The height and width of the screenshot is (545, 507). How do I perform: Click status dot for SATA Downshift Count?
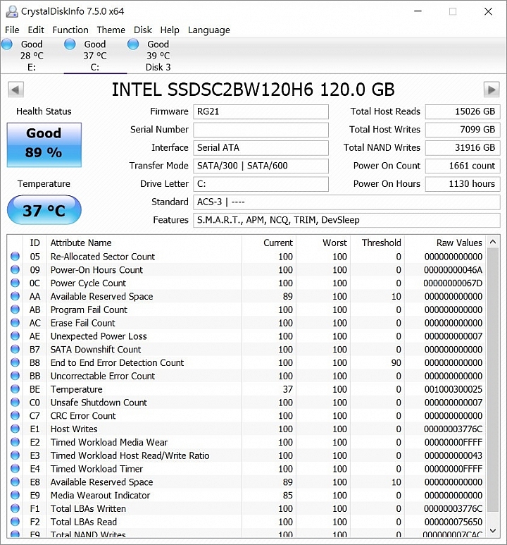15,349
